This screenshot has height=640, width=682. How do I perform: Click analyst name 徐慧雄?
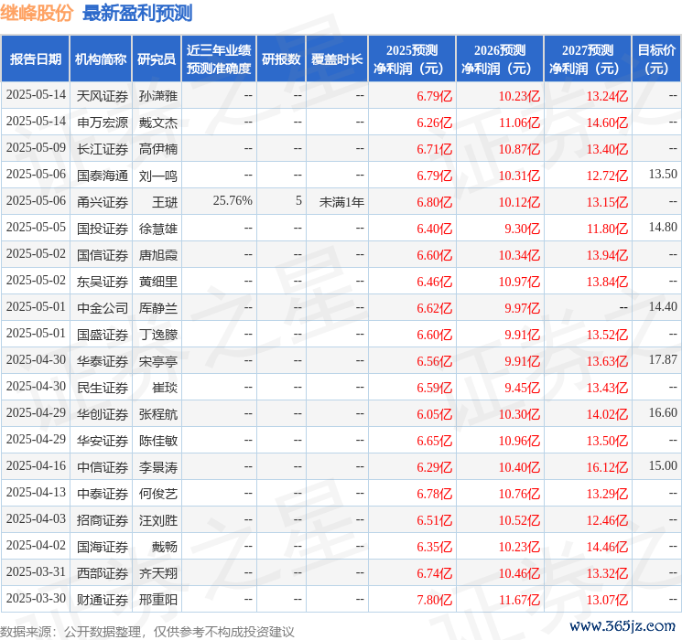coord(157,229)
